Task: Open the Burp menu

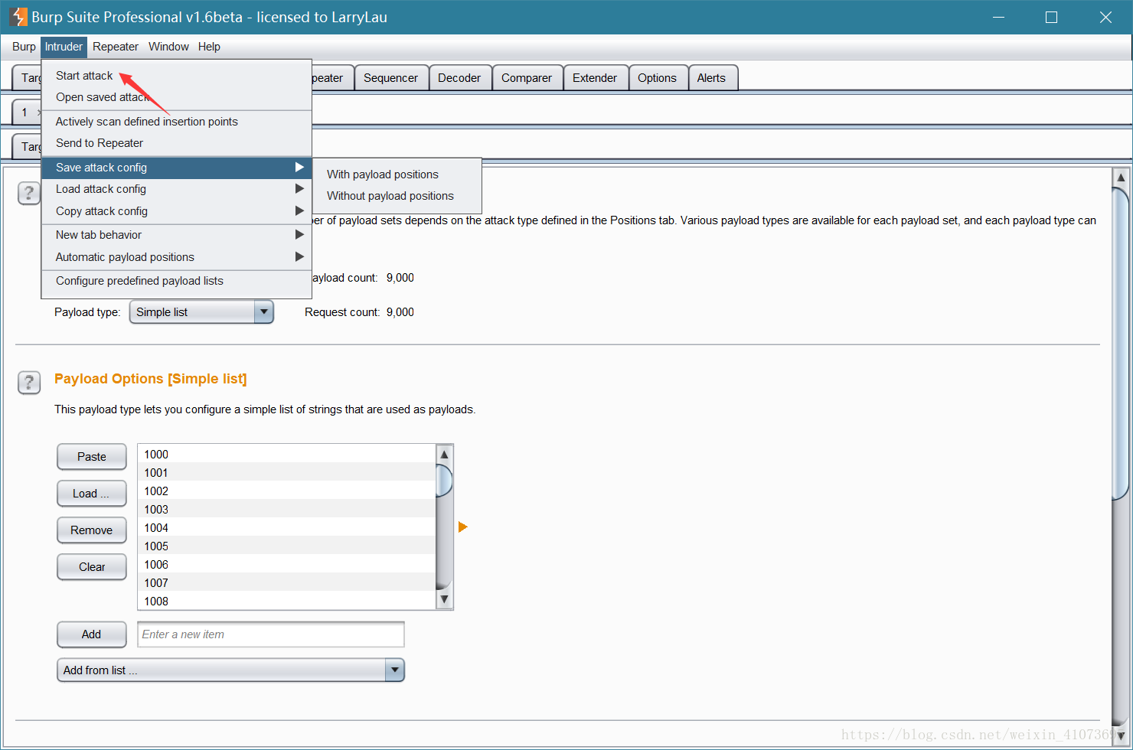Action: (24, 47)
